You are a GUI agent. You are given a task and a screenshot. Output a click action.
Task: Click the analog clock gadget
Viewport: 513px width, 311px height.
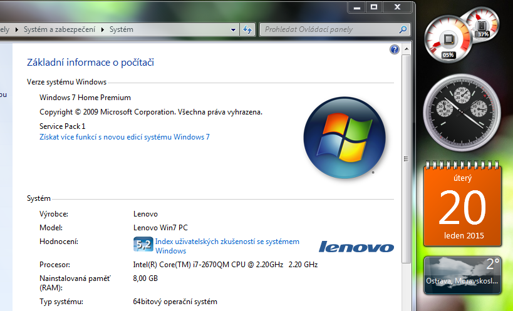(462, 110)
